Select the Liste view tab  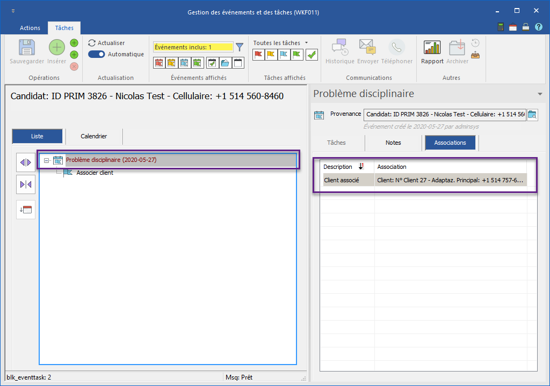(37, 136)
